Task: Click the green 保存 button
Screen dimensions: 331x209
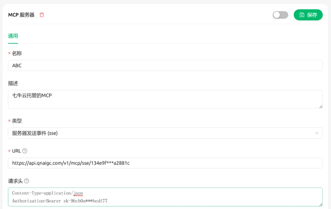Action: point(308,15)
